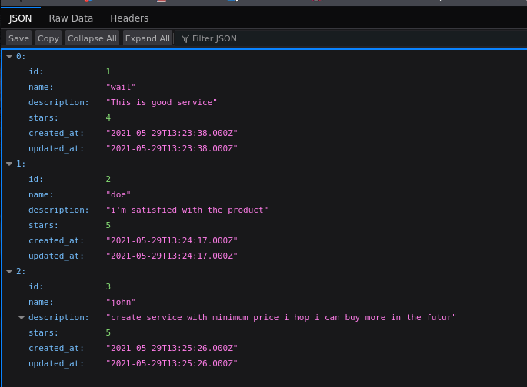The height and width of the screenshot is (387, 527).
Task: Switch to the Raw Data tab
Action: [x=71, y=18]
